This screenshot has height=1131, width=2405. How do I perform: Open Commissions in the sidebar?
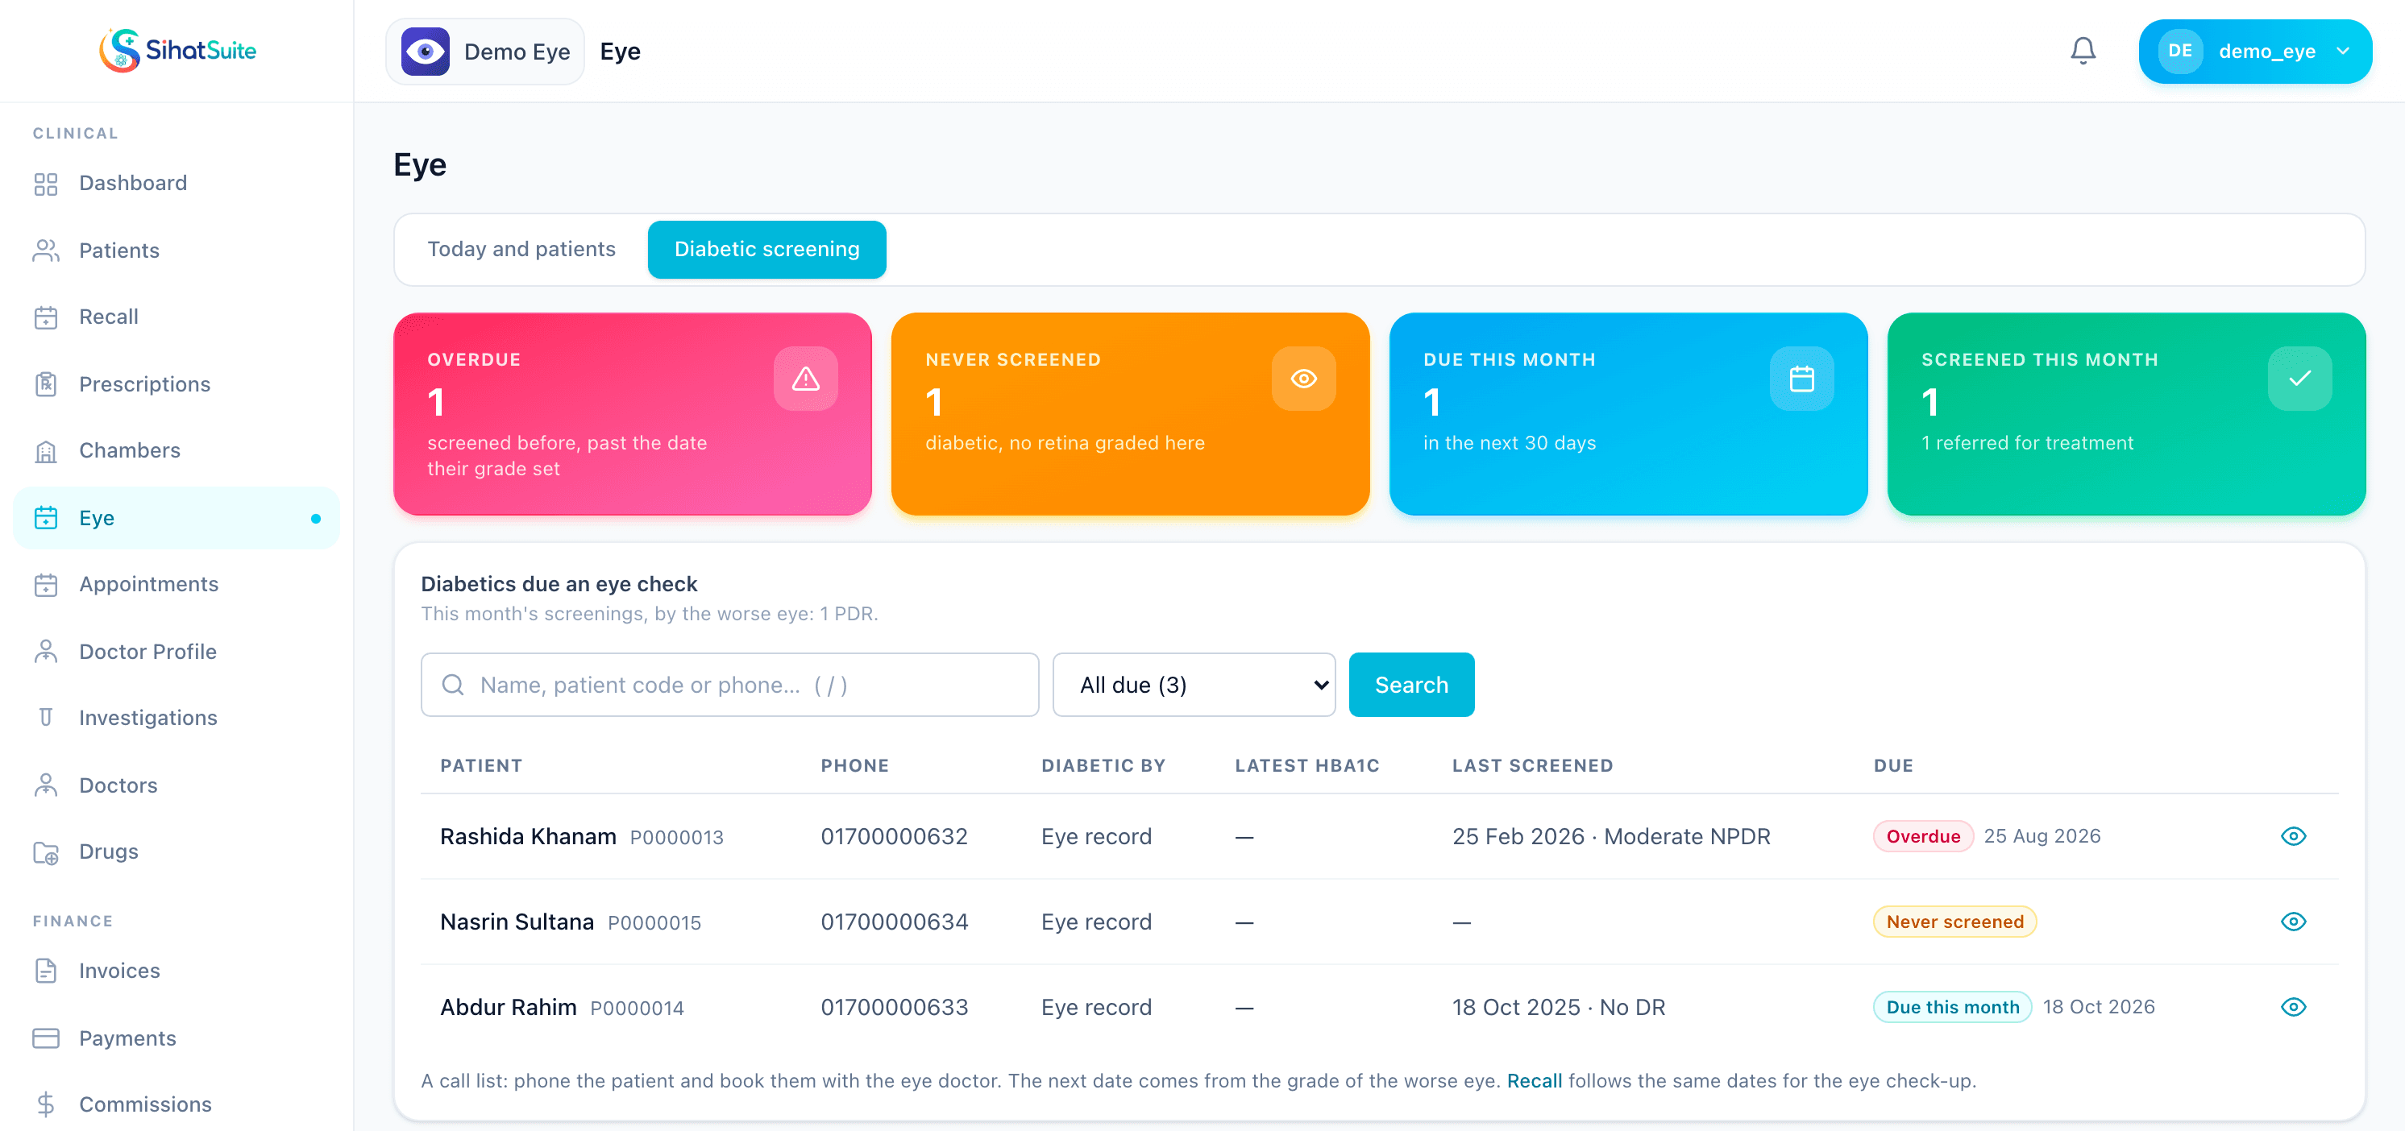(x=177, y=1104)
